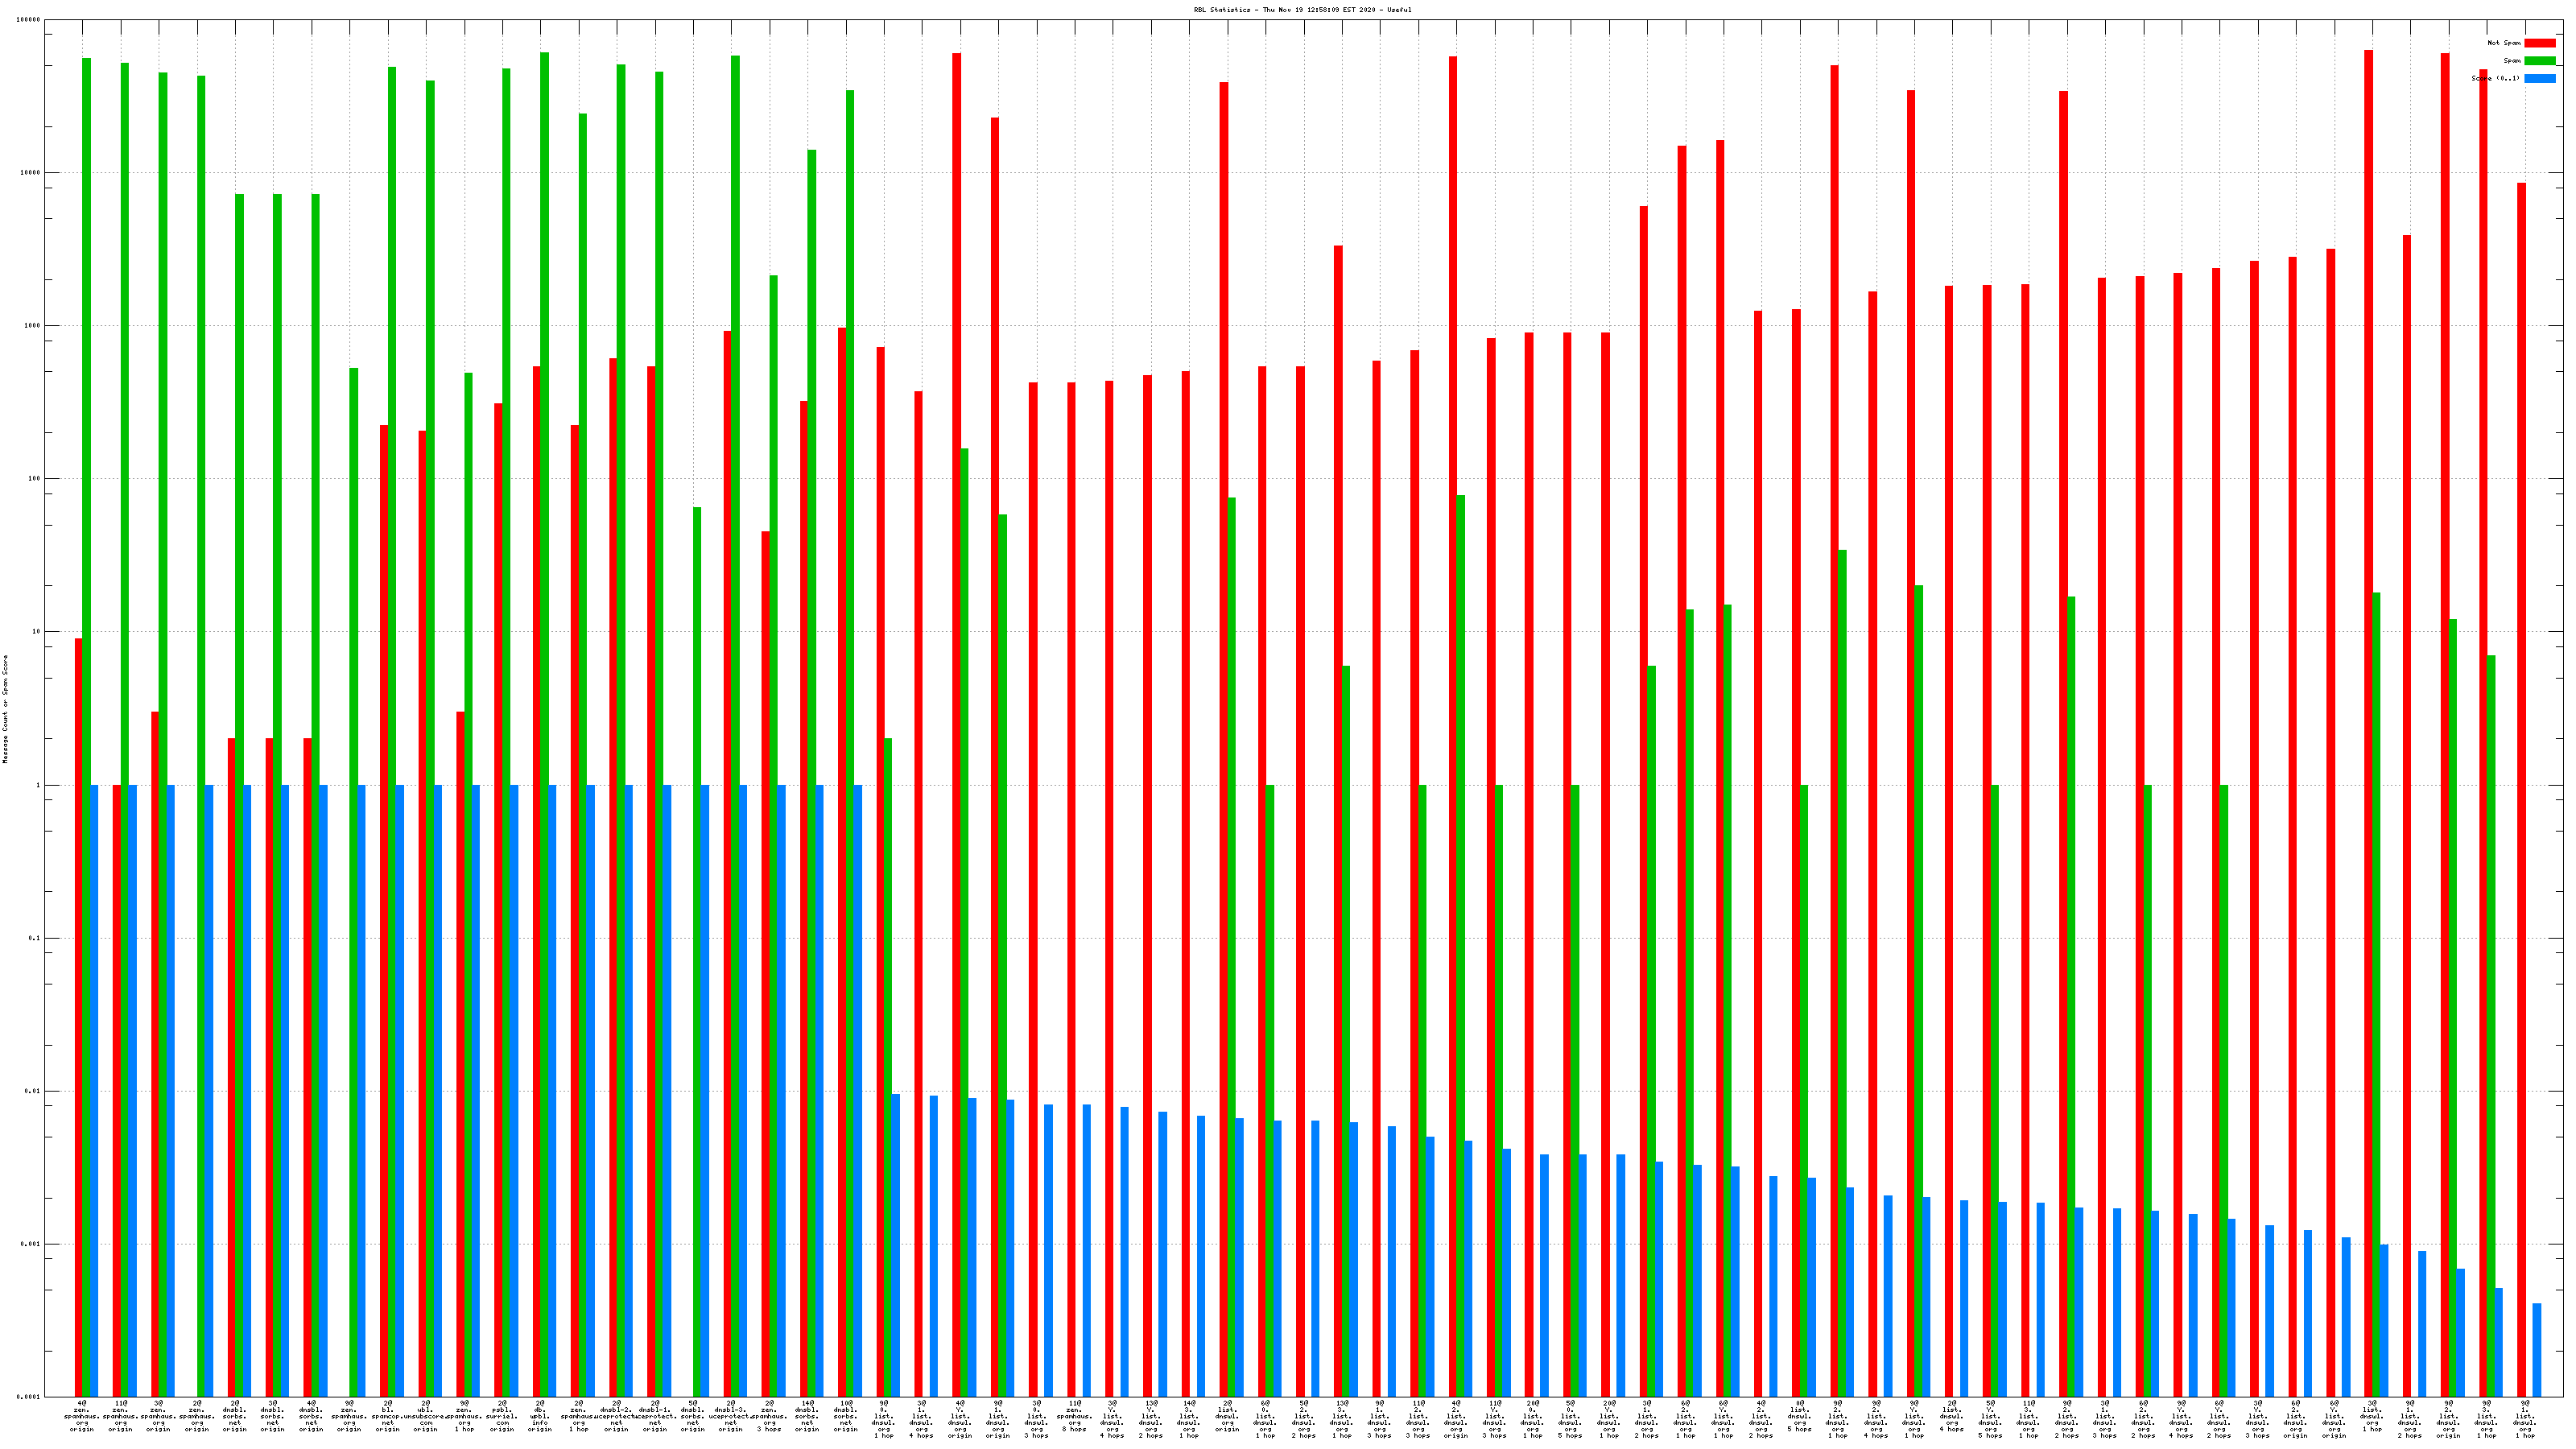This screenshot has height=1449, width=2576.
Task: Click the Y-axis label 'Message Count or Spam Score'
Action: (5, 709)
